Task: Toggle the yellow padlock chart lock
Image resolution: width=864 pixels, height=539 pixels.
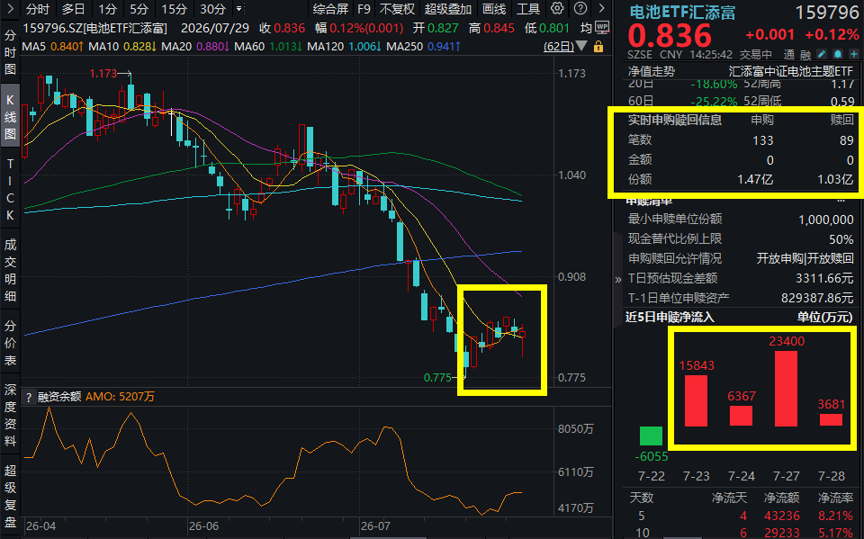Action: coord(598,47)
